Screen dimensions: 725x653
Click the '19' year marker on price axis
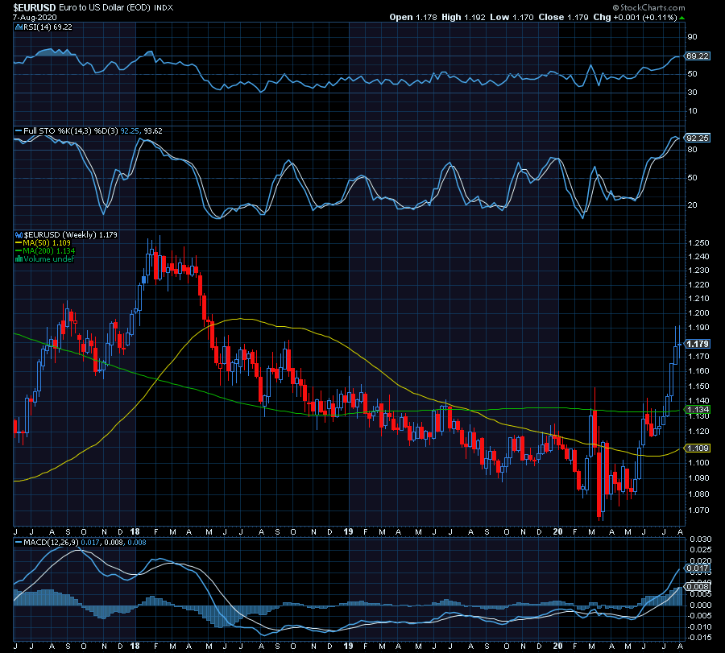pyautogui.click(x=348, y=531)
